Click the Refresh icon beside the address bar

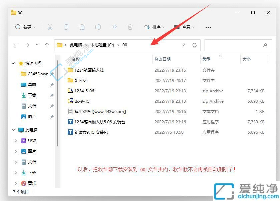pos(195,45)
